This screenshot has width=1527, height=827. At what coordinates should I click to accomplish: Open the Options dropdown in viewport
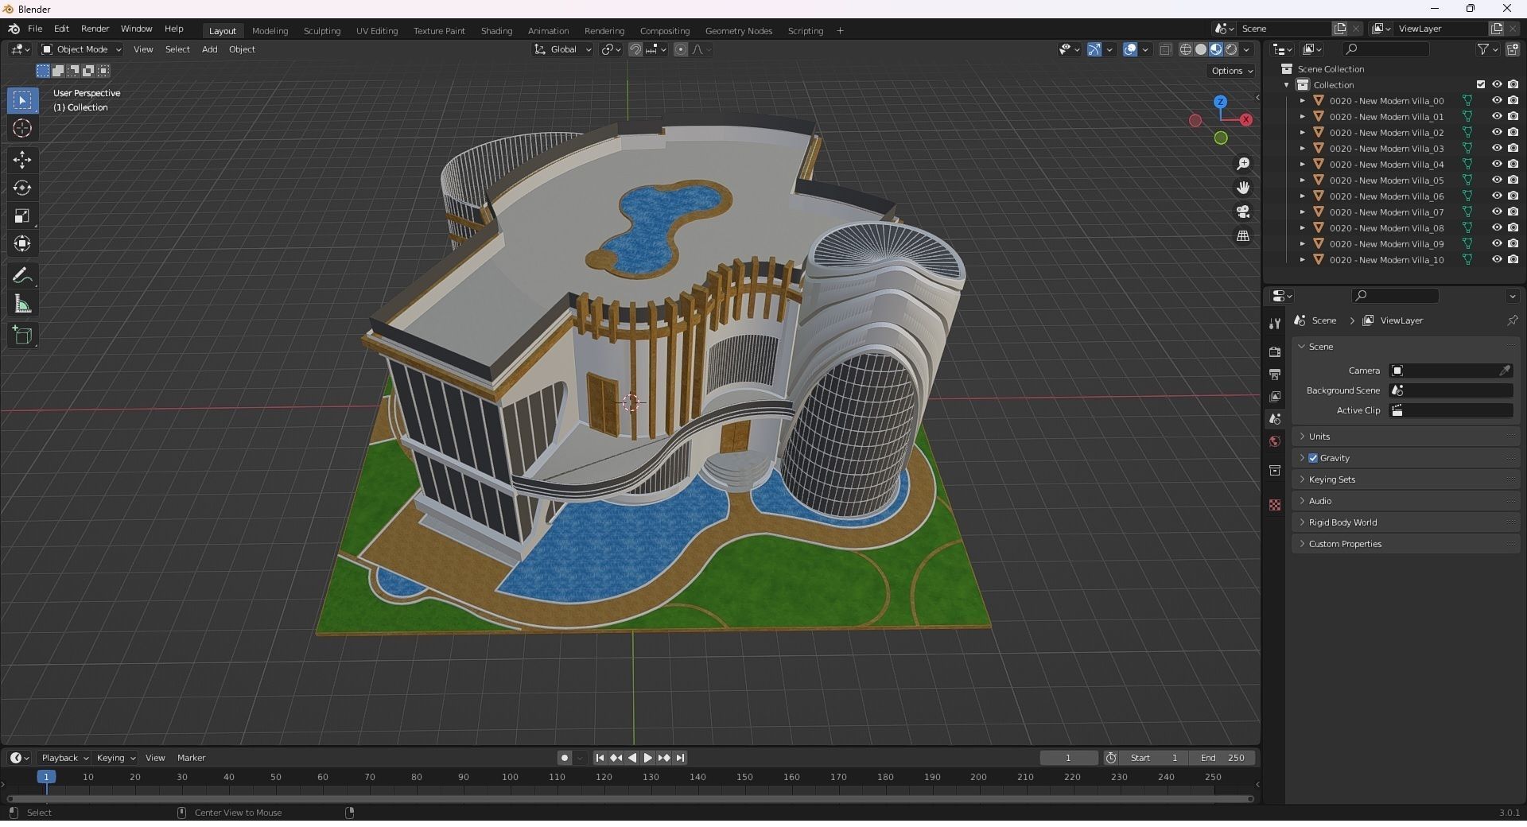1232,71
